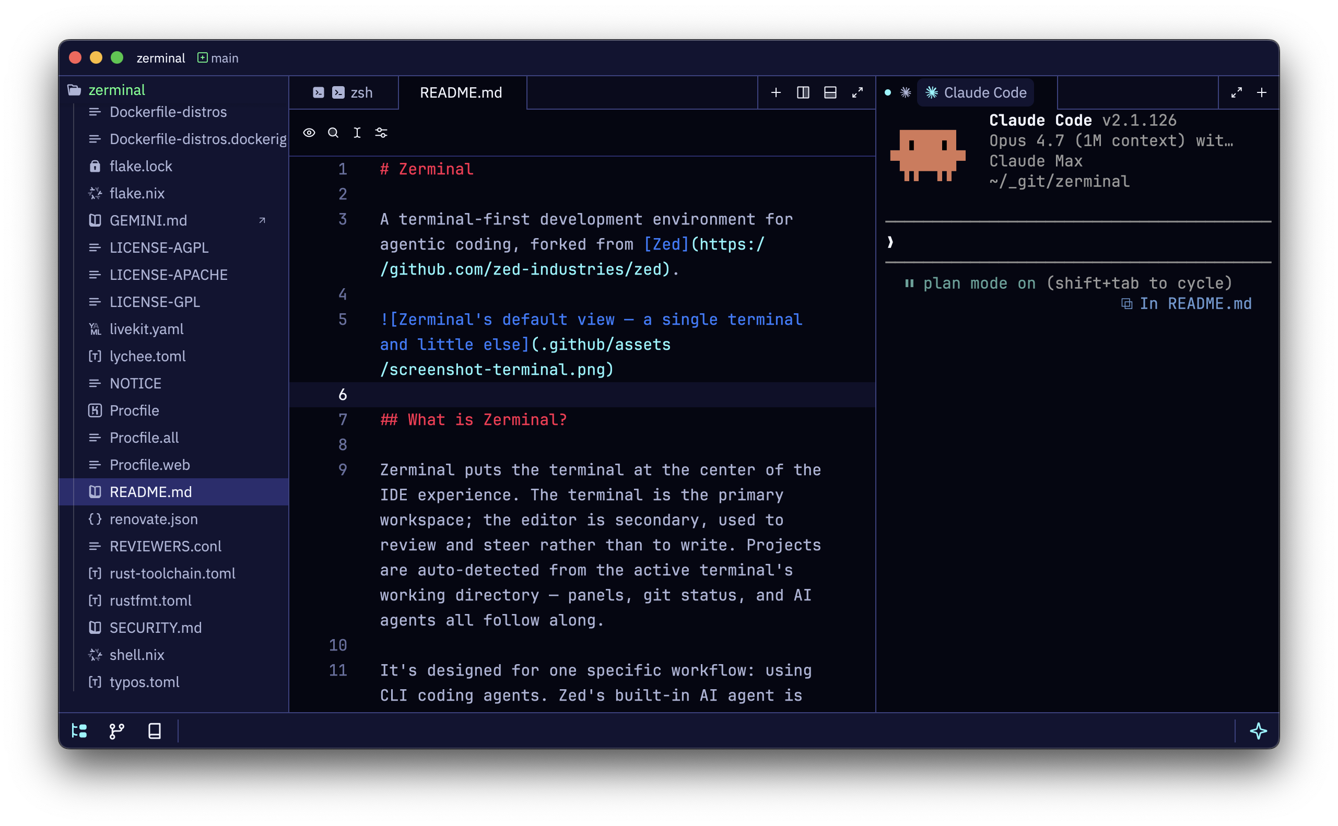Screen dimensions: 1338x826
Task: Click the sparkle agent icon in status bar
Action: [x=1258, y=731]
